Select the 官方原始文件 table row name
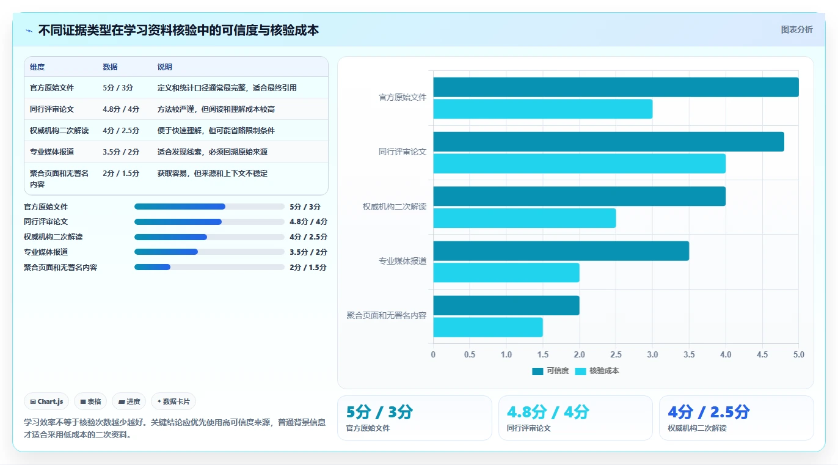Screen dimensions: 838x465 click(52, 88)
